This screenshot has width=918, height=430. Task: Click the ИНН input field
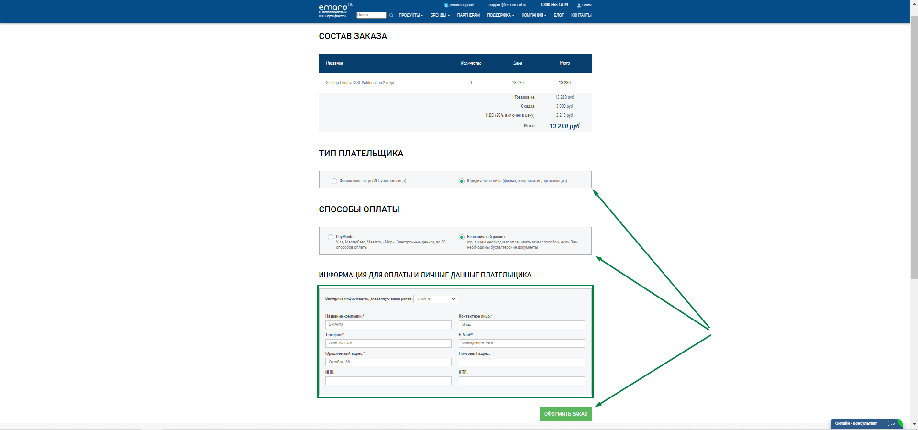point(388,381)
